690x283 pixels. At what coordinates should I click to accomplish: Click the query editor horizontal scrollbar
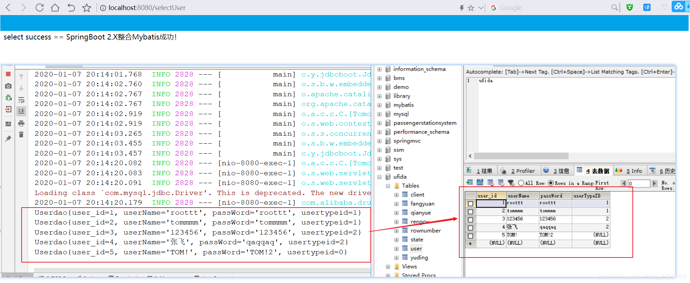(521, 156)
